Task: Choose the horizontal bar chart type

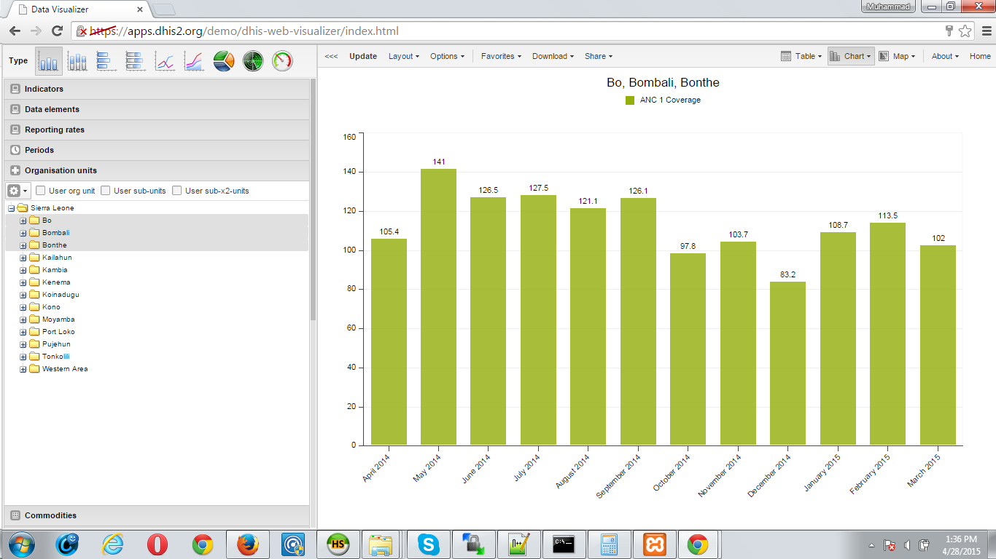Action: coord(106,62)
